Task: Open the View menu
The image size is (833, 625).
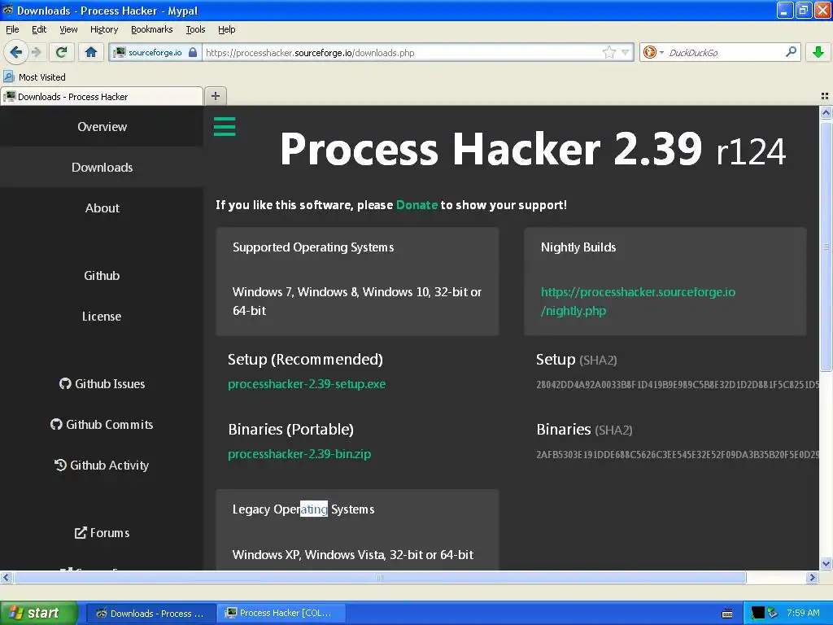Action: pos(68,29)
